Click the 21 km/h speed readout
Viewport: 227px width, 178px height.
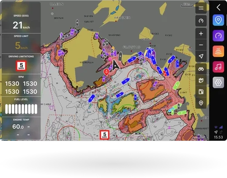point(21,25)
